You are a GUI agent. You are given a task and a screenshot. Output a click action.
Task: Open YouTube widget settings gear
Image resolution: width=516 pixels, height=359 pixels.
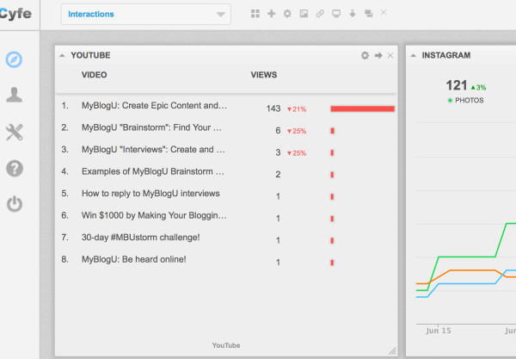365,55
